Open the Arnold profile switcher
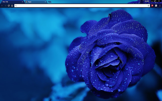The image size is (162, 101). tap(147, 1)
